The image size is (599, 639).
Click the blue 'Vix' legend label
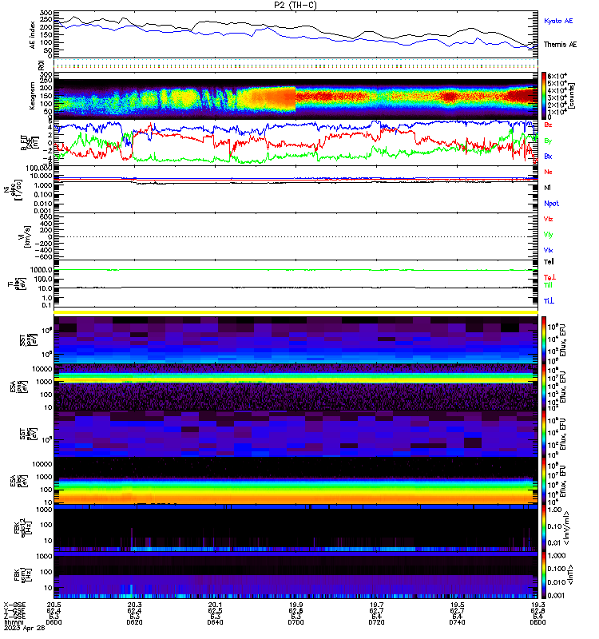click(x=548, y=250)
